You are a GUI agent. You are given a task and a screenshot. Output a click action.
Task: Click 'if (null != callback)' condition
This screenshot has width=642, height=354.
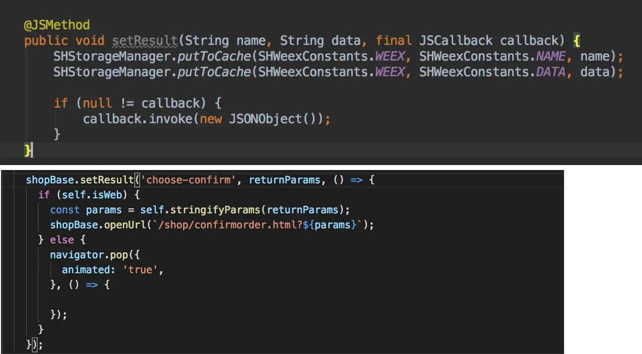click(130, 103)
